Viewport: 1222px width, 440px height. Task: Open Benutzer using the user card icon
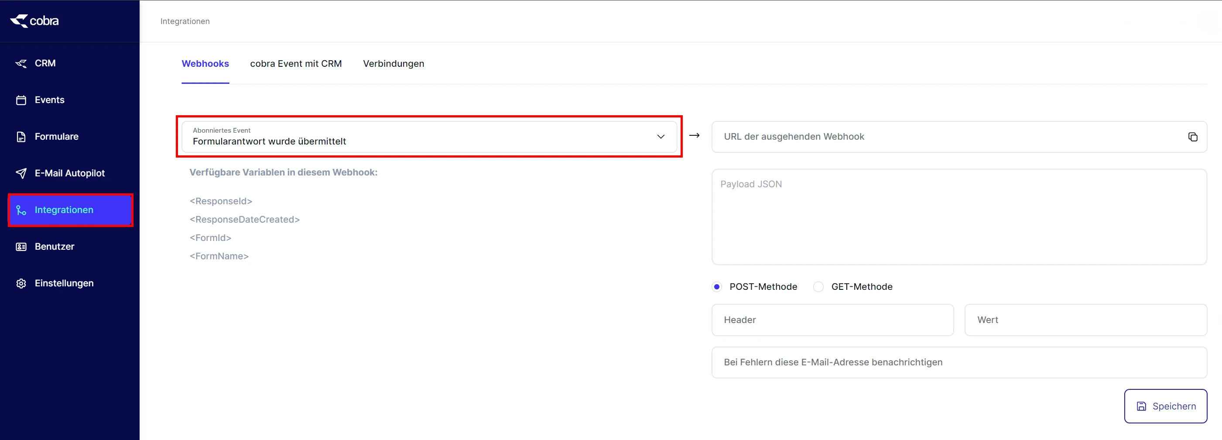[21, 246]
